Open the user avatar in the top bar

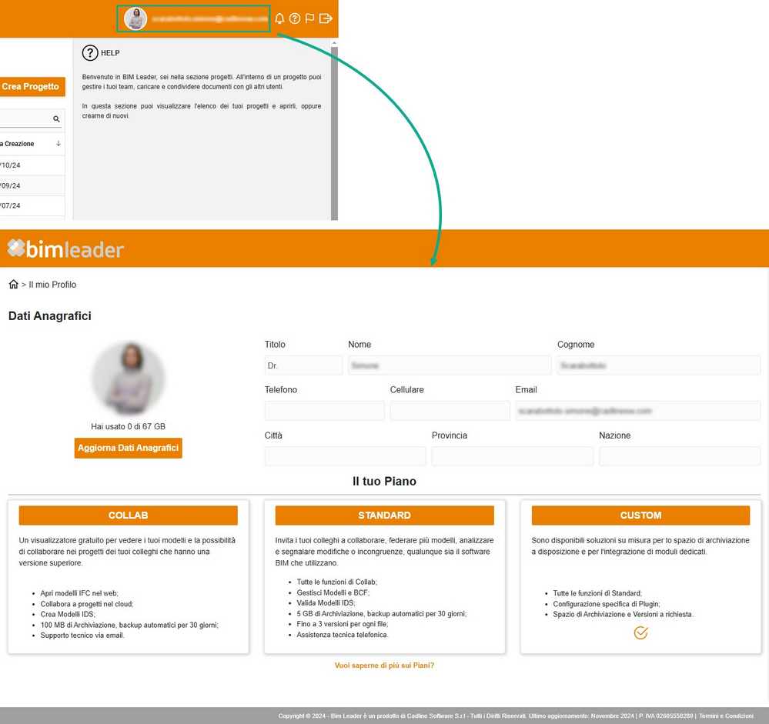(135, 18)
